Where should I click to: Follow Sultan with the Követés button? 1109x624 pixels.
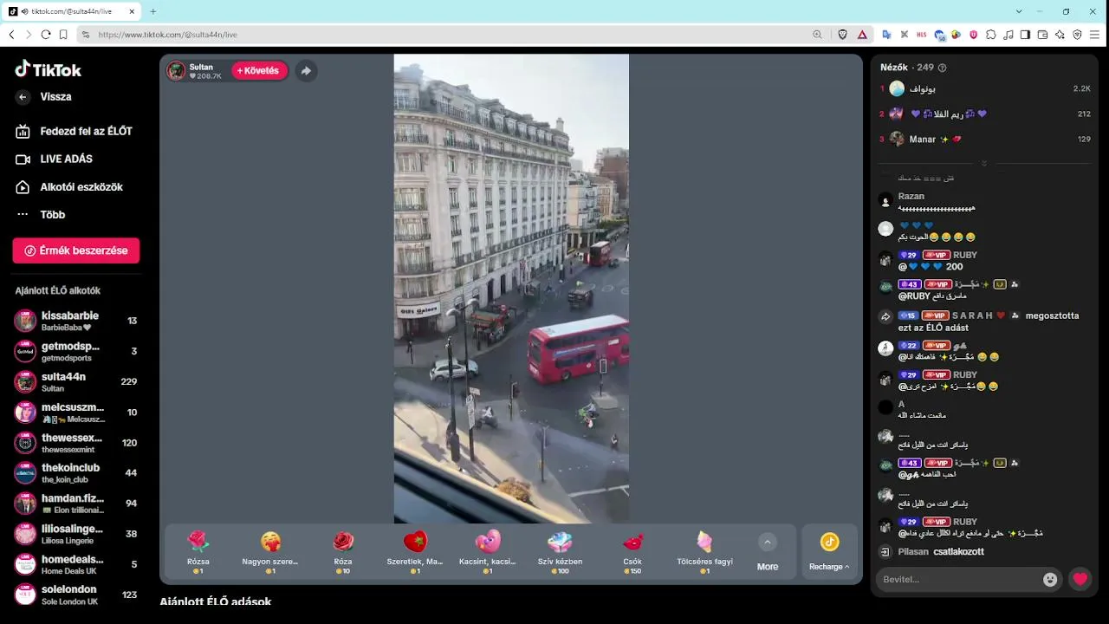pyautogui.click(x=259, y=71)
